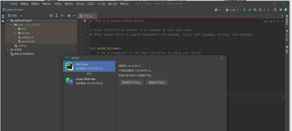Select Code With Me in license list
This screenshot has width=292, height=131.
pyautogui.click(x=89, y=81)
